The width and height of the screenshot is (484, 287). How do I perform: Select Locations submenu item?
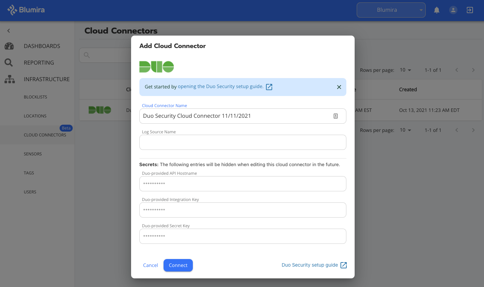pyautogui.click(x=35, y=116)
